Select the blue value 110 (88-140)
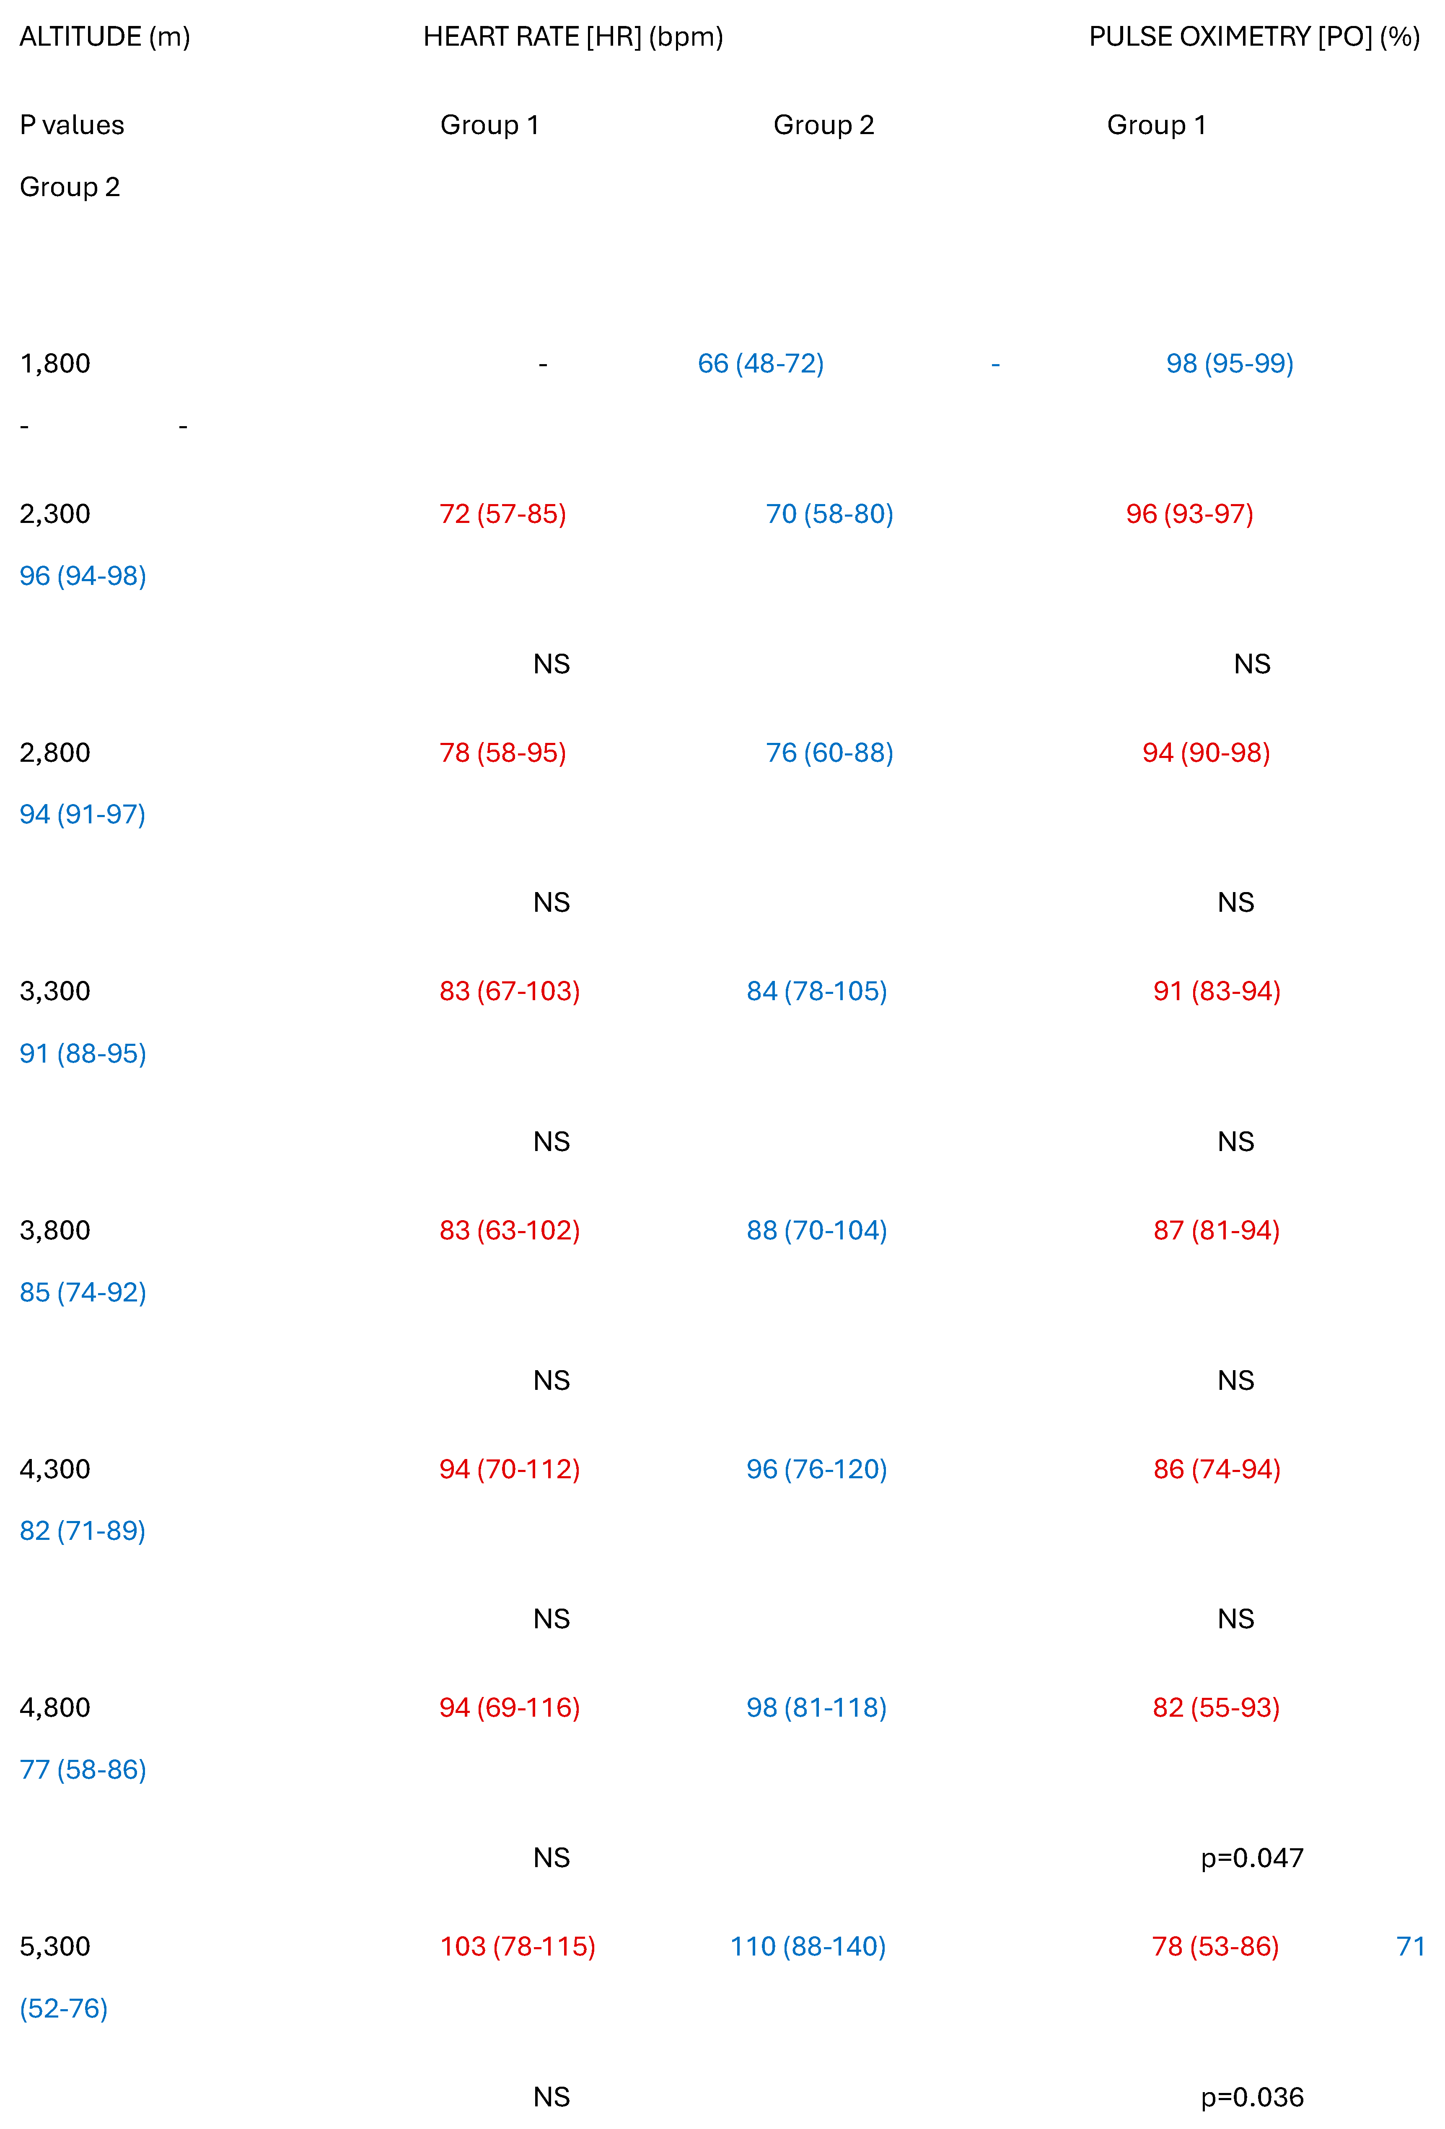The height and width of the screenshot is (2129, 1445). point(807,1947)
